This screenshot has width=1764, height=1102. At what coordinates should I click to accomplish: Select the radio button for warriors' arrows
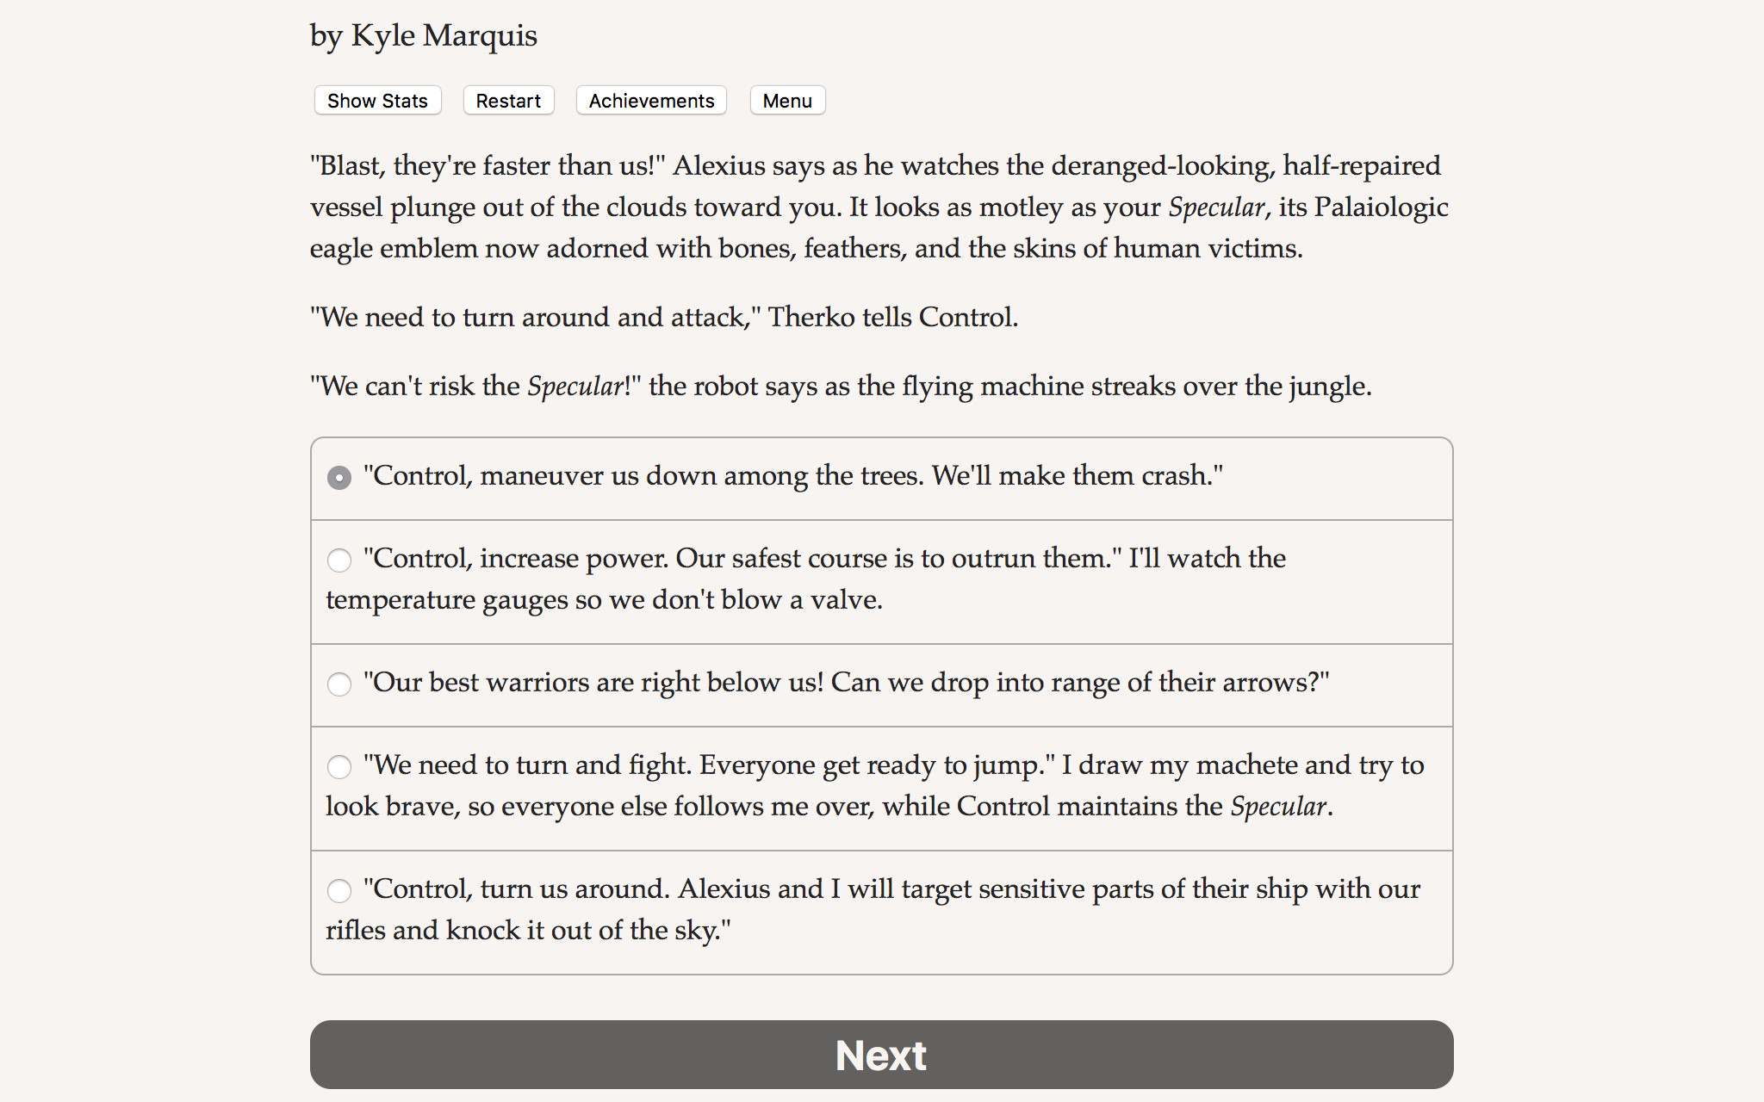pyautogui.click(x=339, y=684)
